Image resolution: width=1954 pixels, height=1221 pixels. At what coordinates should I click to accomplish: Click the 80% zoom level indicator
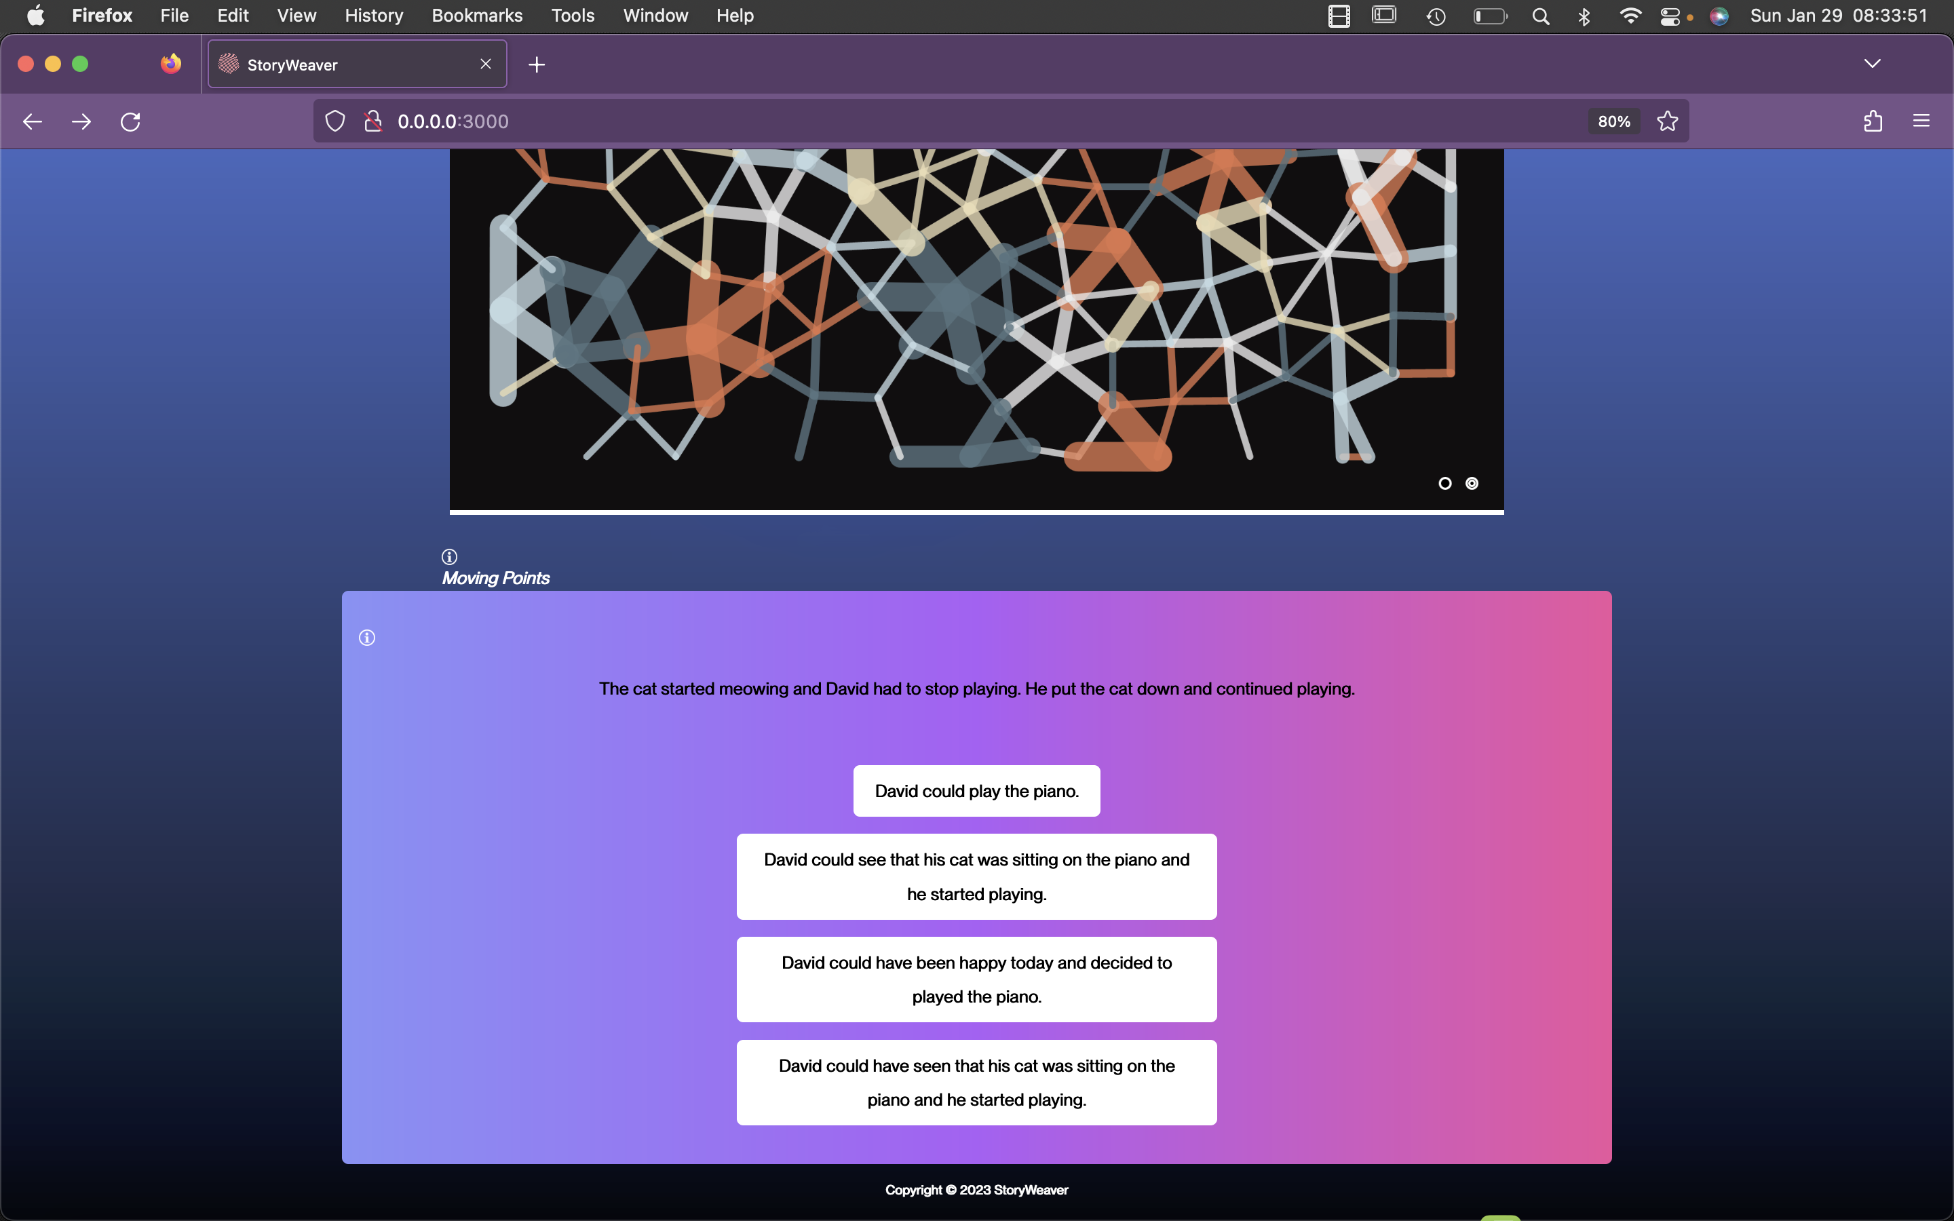1613,121
